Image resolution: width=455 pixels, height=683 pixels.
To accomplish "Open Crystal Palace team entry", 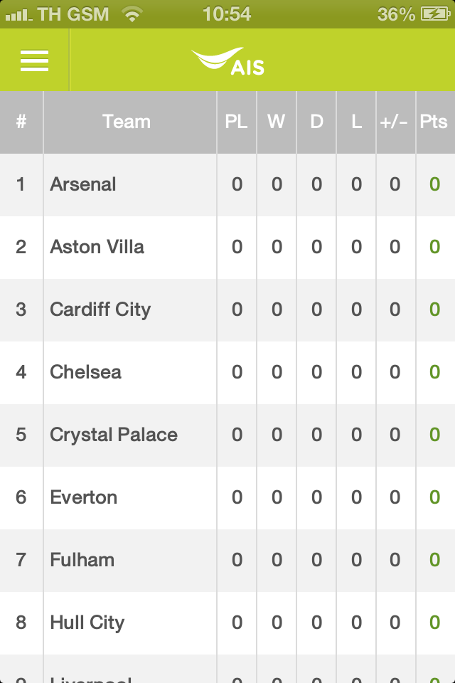I will tap(114, 435).
